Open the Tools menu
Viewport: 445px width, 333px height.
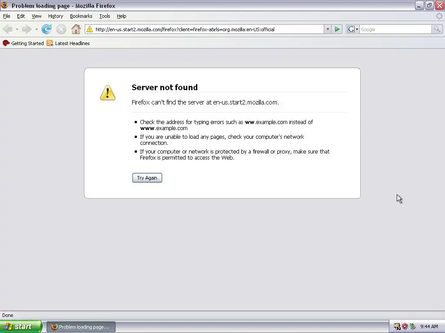coord(105,16)
